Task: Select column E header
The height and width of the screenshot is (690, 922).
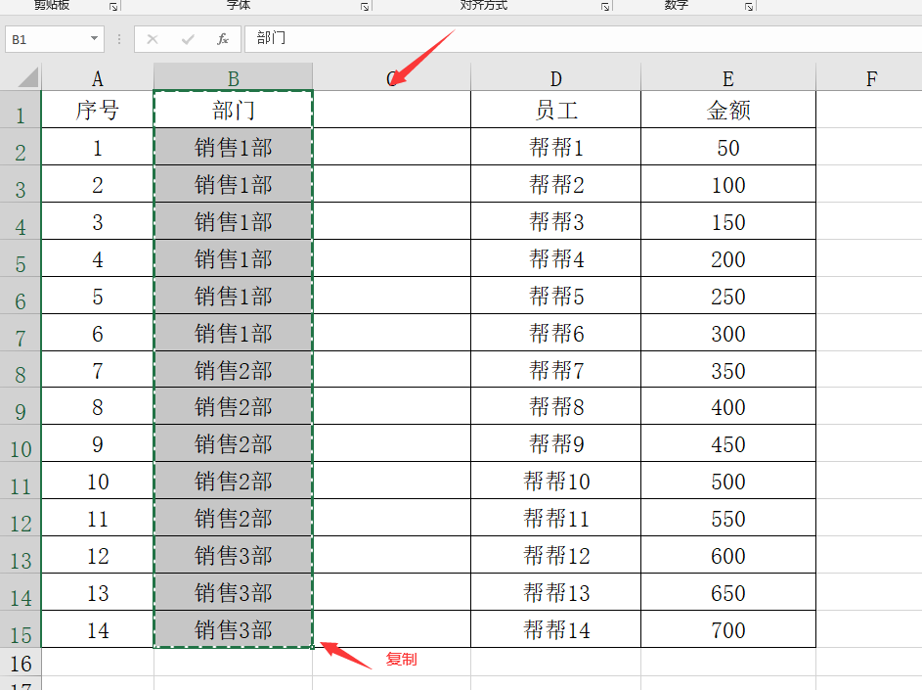Action: click(x=728, y=77)
